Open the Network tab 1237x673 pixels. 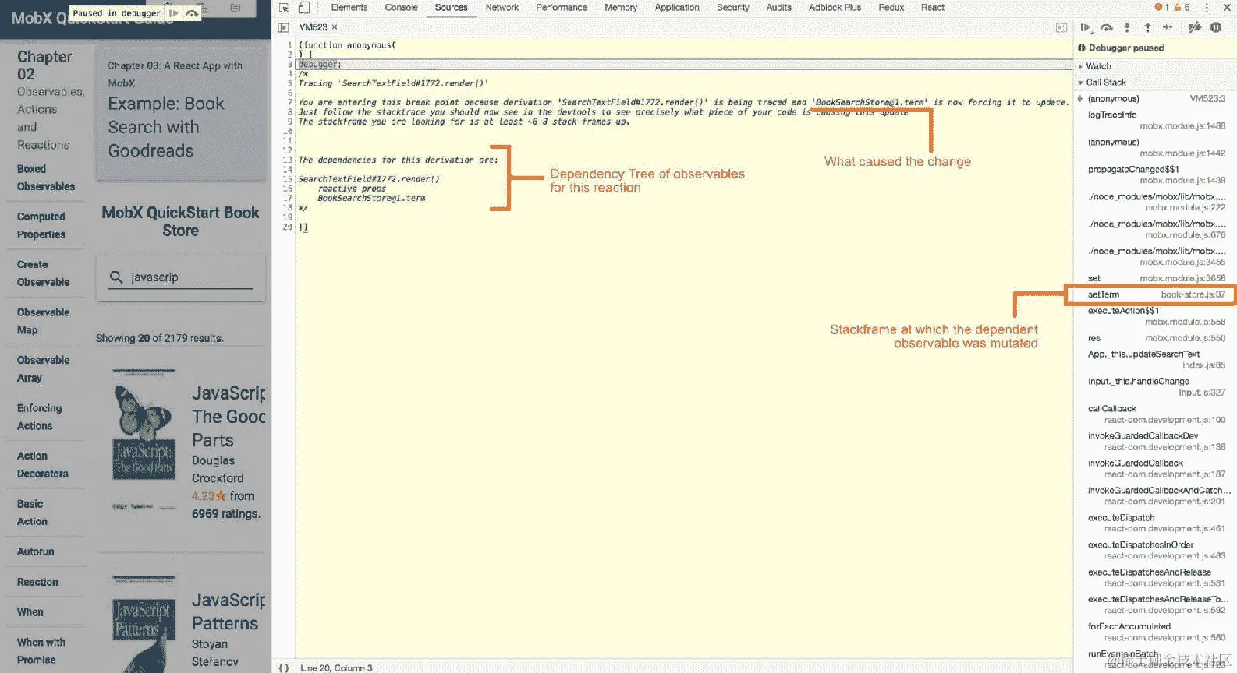[x=502, y=8]
